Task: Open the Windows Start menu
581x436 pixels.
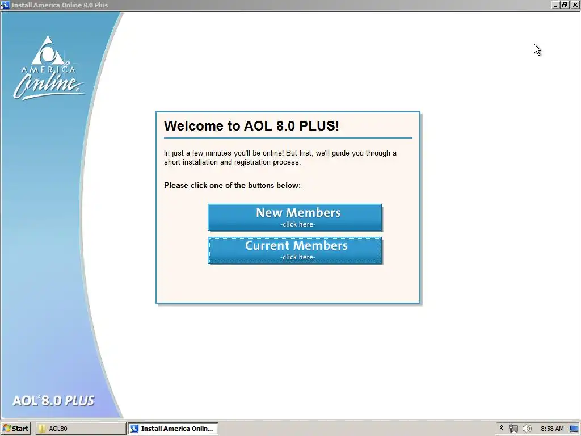Action: 15,429
